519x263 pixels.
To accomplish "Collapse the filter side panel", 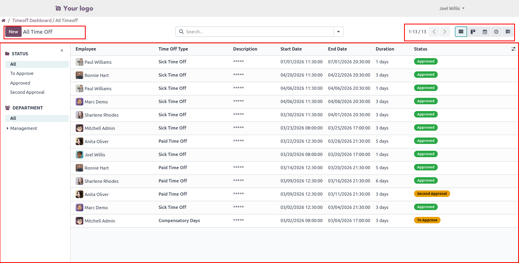I will tap(62, 51).
